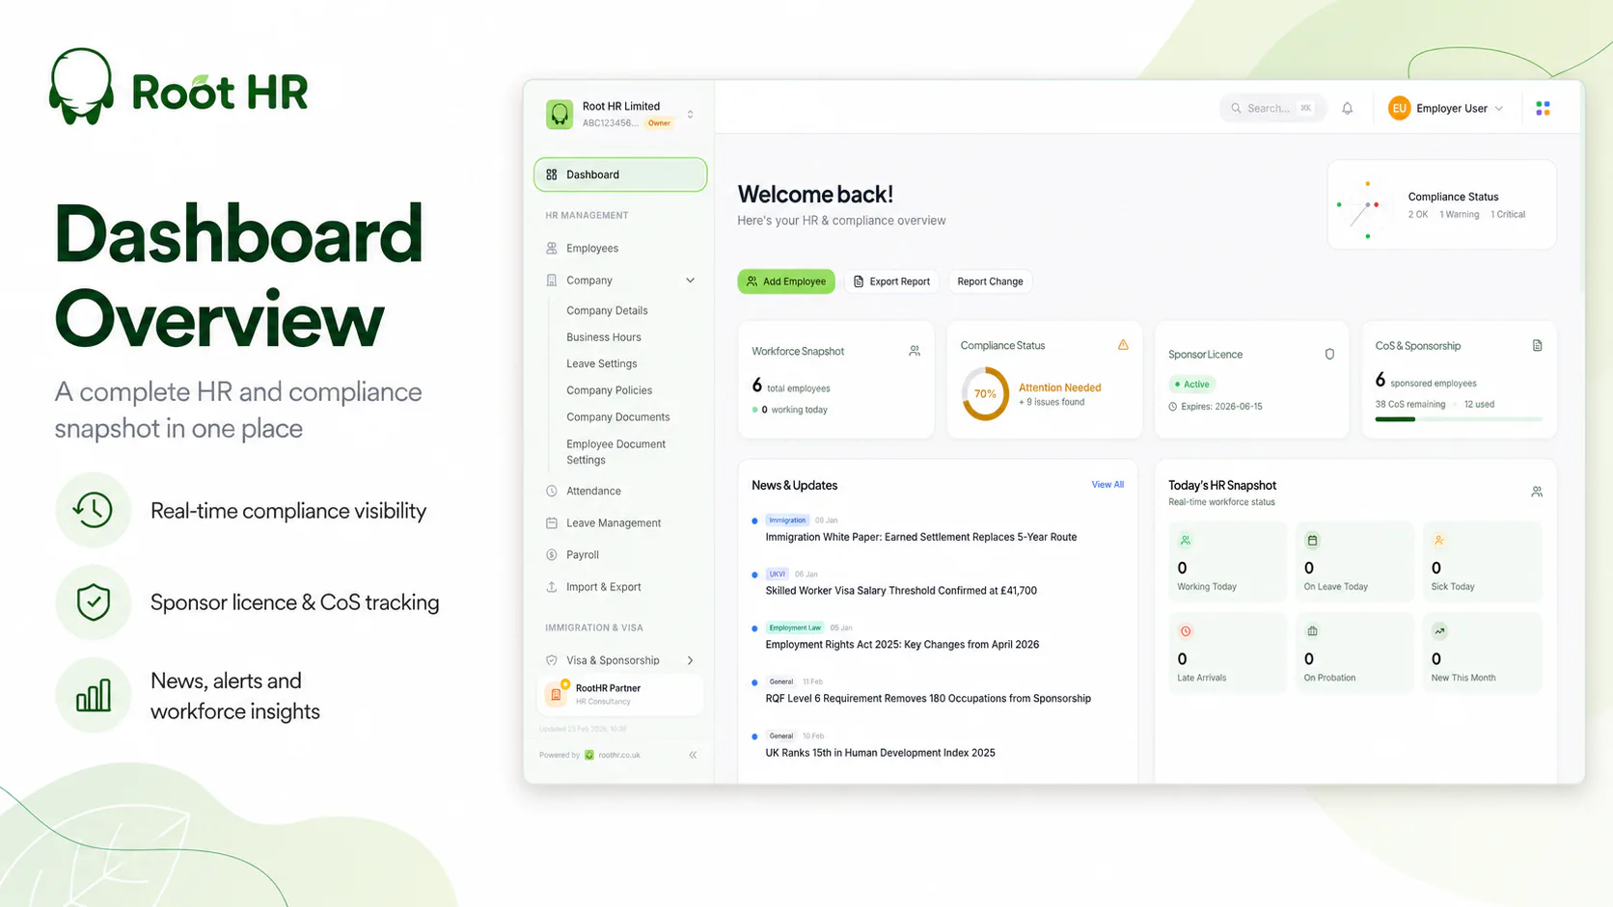The width and height of the screenshot is (1613, 907).
Task: Click the Payroll coin icon in sidebar
Action: [x=552, y=554]
